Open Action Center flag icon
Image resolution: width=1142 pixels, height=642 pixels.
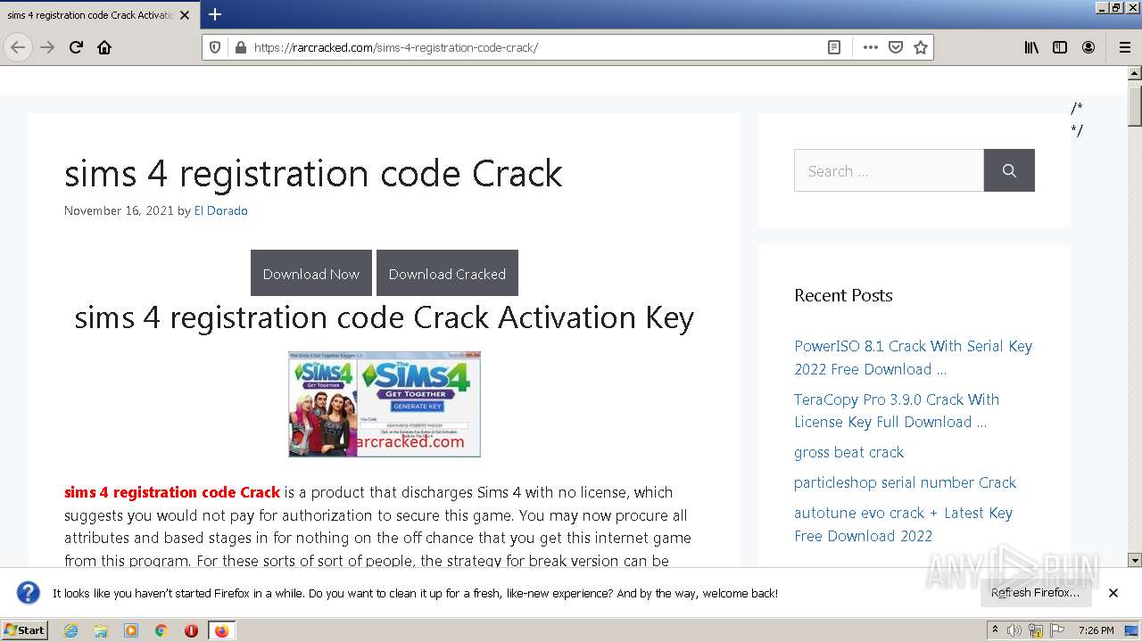point(1057,630)
